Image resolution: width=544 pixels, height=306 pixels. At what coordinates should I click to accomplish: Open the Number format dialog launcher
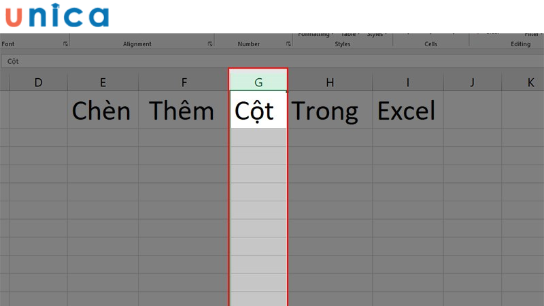pyautogui.click(x=289, y=44)
